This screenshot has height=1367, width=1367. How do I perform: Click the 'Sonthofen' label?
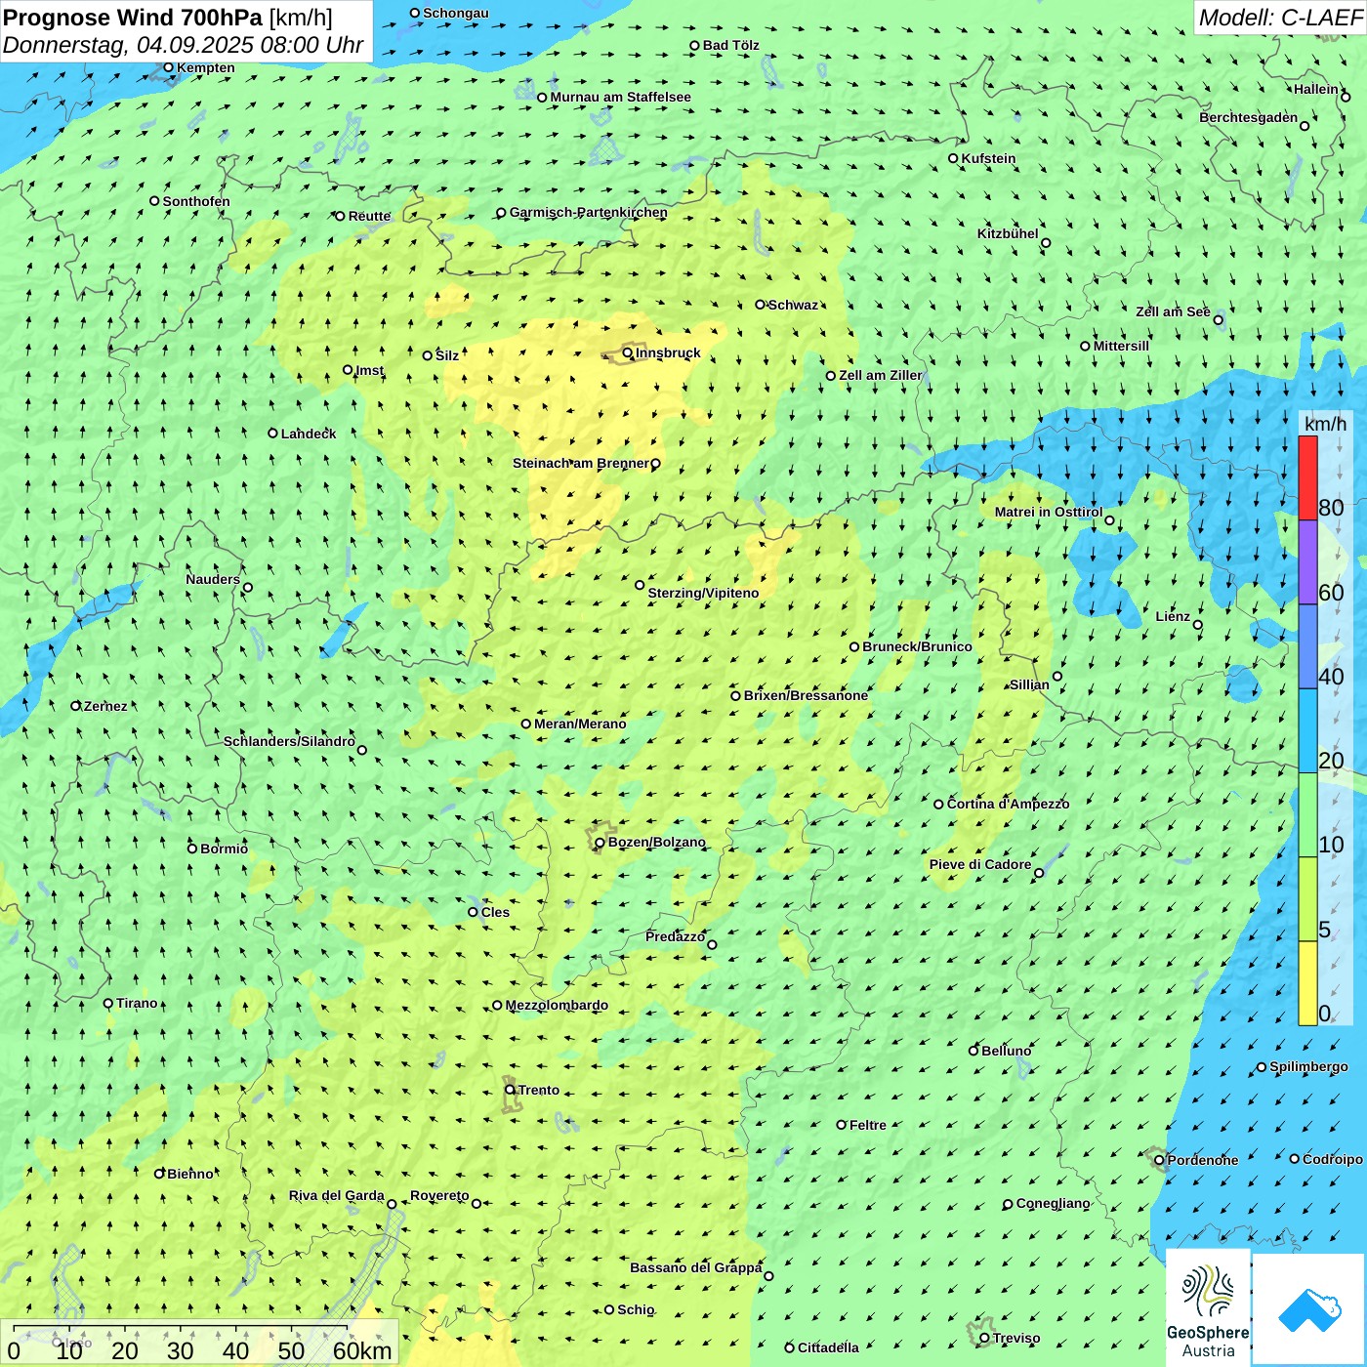(x=196, y=201)
